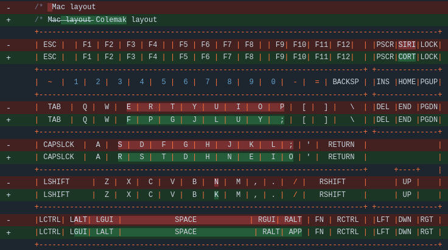
Task: Click the "G" key in the added TAB row
Action: click(173, 120)
